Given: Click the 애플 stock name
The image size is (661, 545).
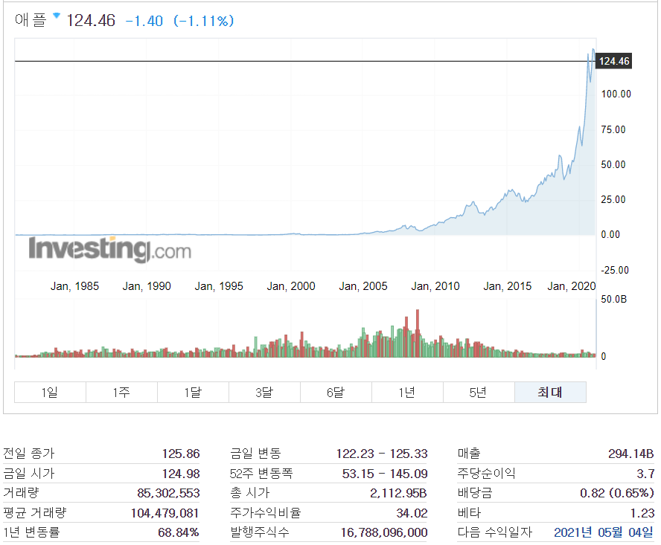Looking at the screenshot, I should click(31, 20).
